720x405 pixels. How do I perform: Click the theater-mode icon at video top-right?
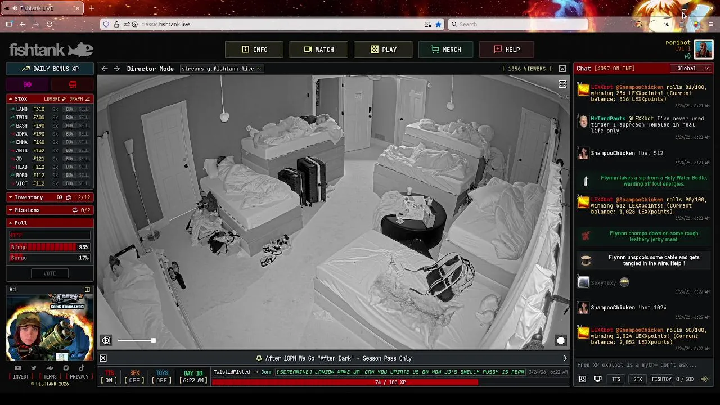562,84
